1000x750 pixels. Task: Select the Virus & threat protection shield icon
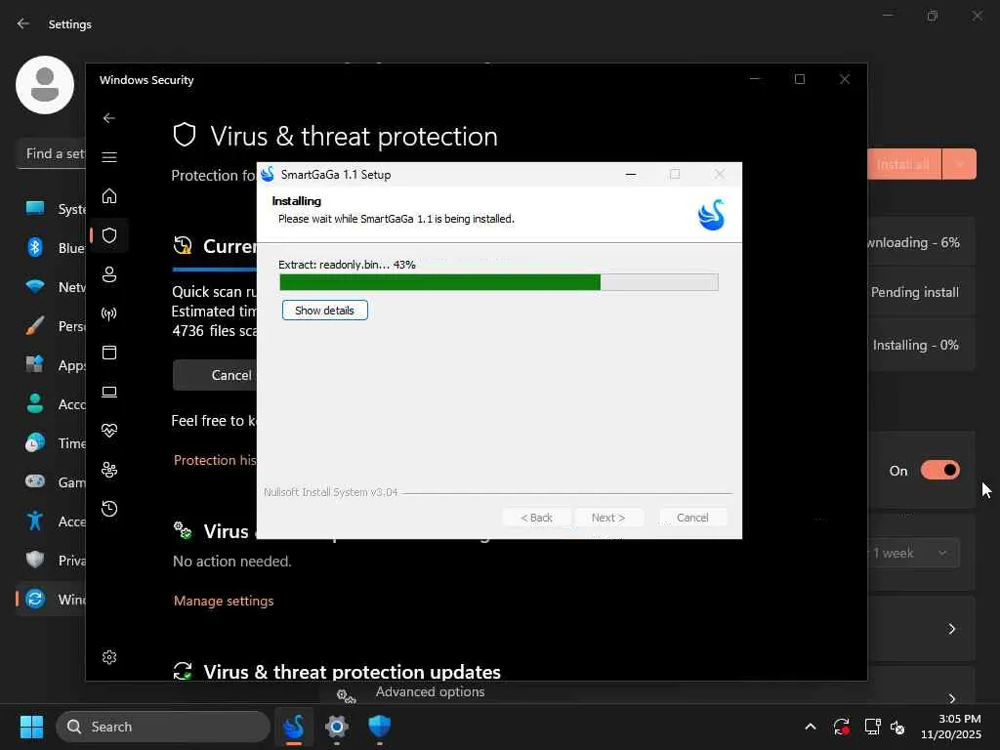click(x=109, y=235)
